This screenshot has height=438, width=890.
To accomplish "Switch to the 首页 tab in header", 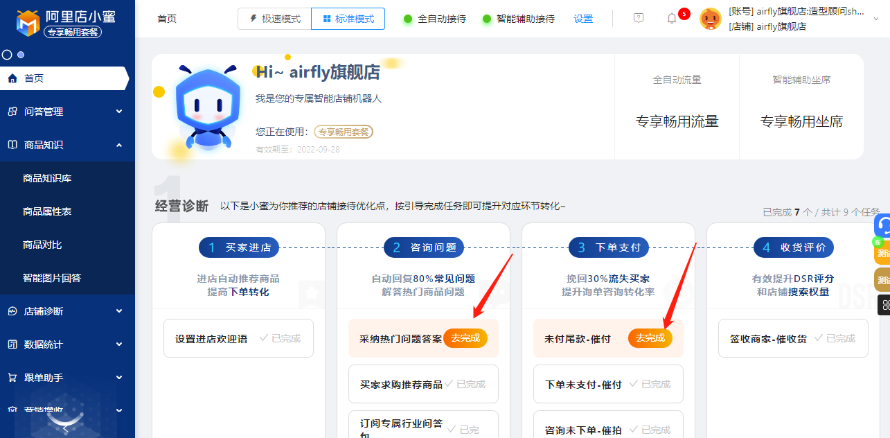I will point(167,19).
